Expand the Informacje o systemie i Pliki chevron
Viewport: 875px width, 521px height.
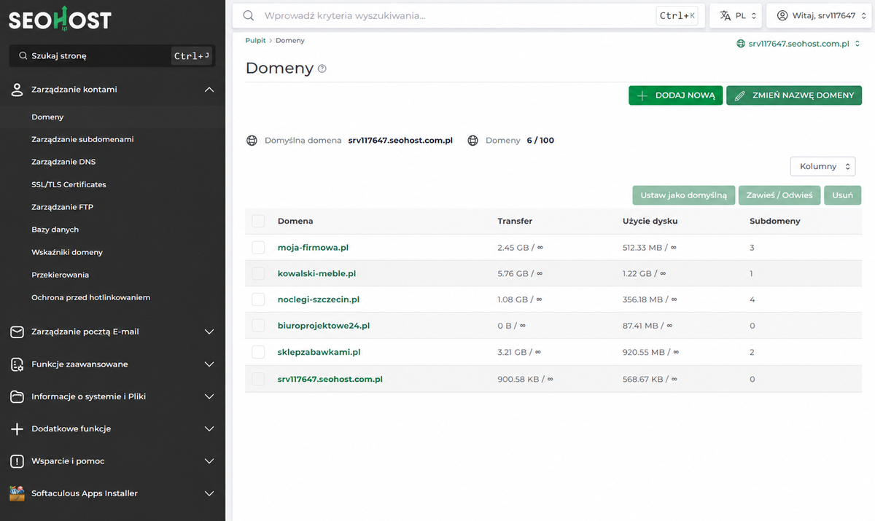209,397
